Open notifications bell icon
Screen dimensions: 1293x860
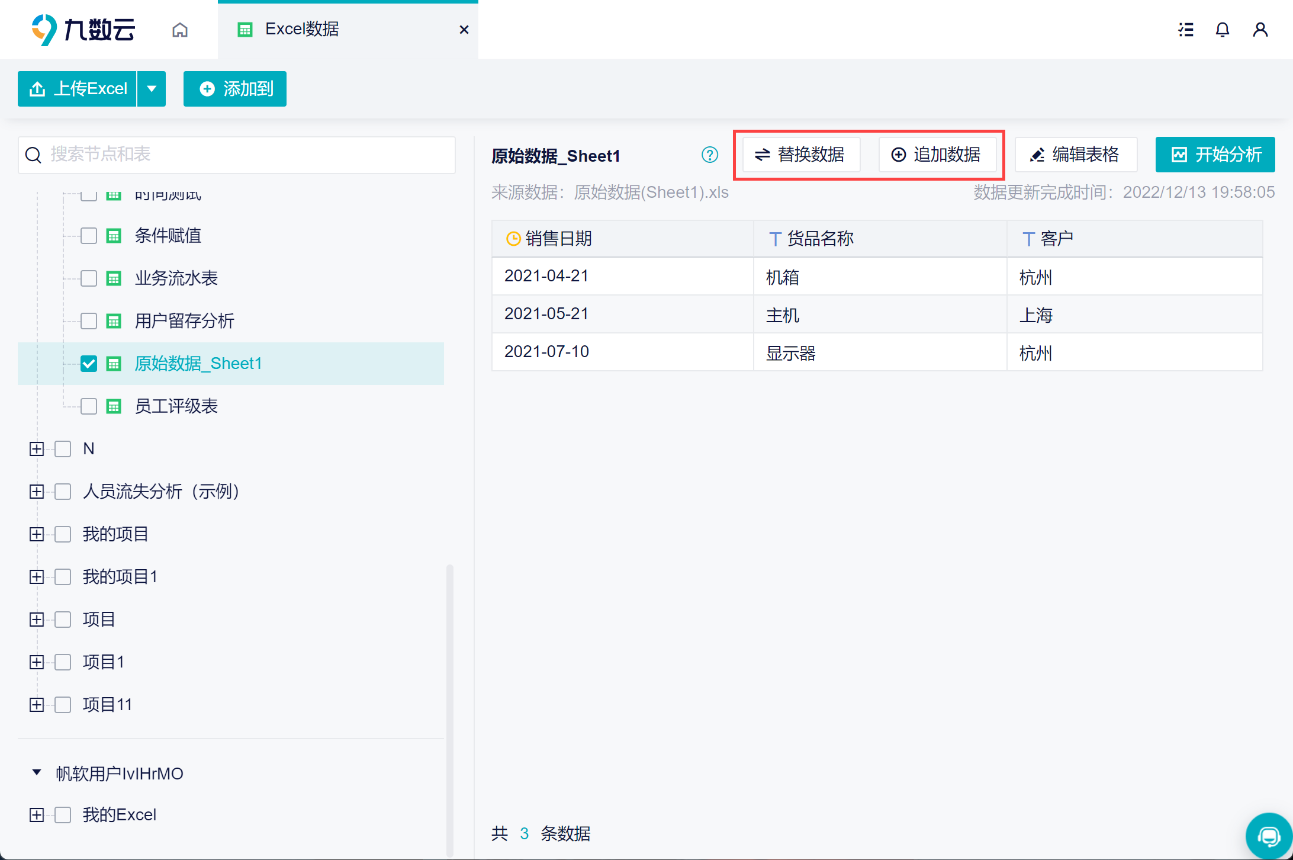(1223, 30)
